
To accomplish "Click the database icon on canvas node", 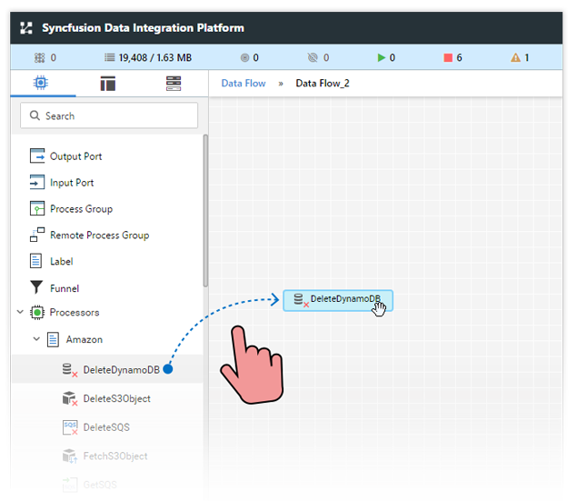I will coord(300,300).
